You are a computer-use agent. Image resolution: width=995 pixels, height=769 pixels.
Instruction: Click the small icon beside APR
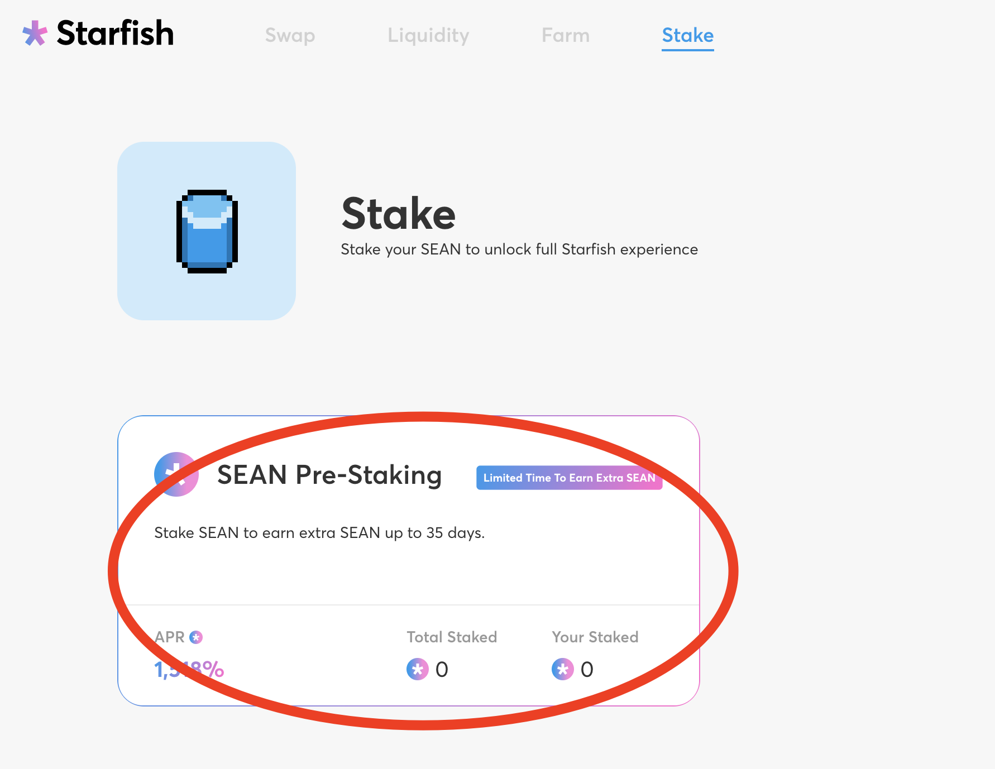196,637
